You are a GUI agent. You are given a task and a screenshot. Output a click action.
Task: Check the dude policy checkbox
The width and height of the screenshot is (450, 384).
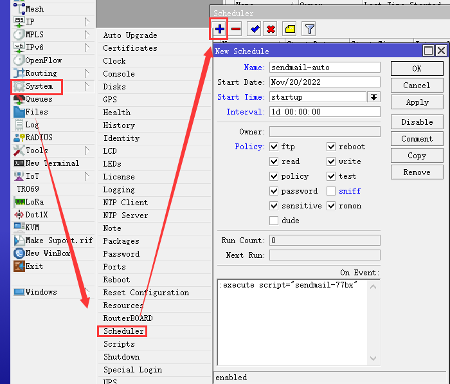[x=274, y=221]
